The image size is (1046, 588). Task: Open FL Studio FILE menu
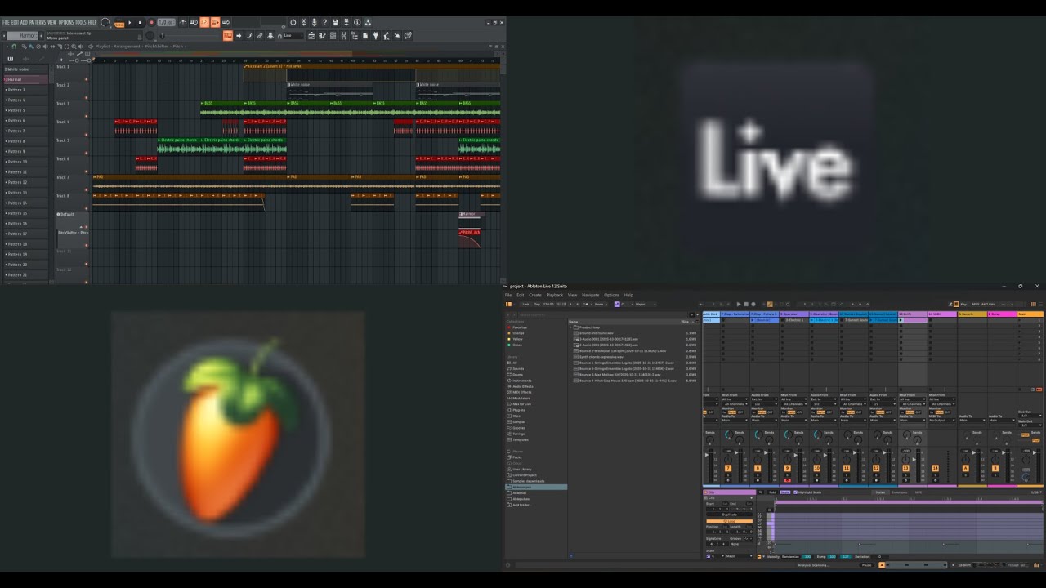[x=6, y=22]
